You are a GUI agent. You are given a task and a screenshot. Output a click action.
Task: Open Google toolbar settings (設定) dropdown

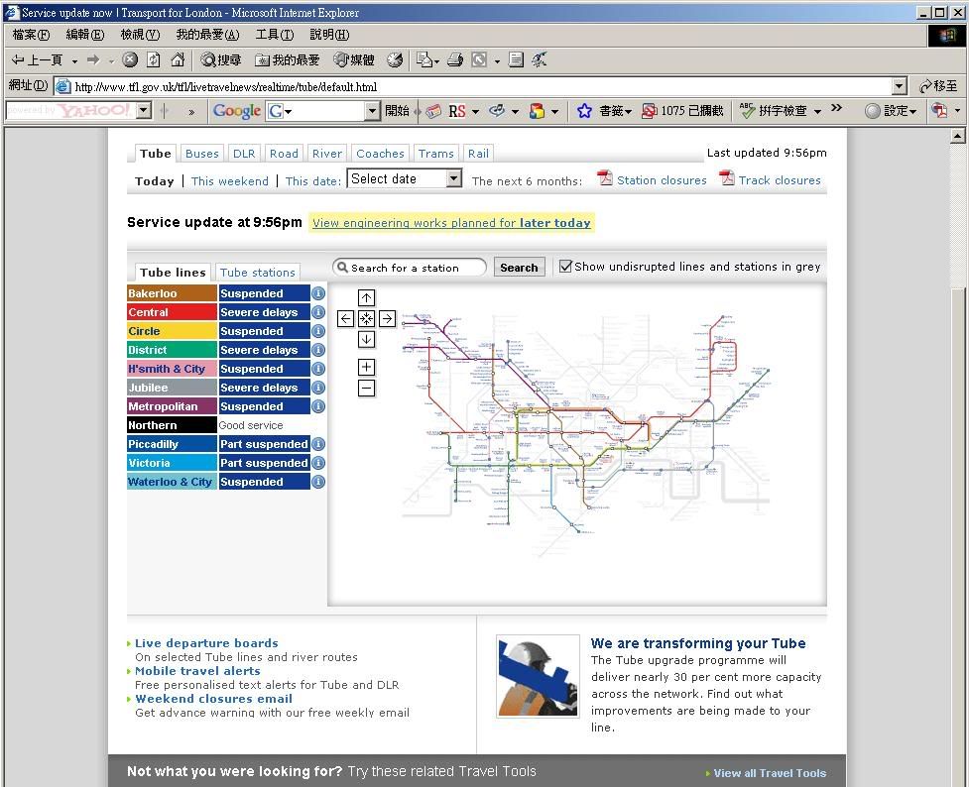891,111
